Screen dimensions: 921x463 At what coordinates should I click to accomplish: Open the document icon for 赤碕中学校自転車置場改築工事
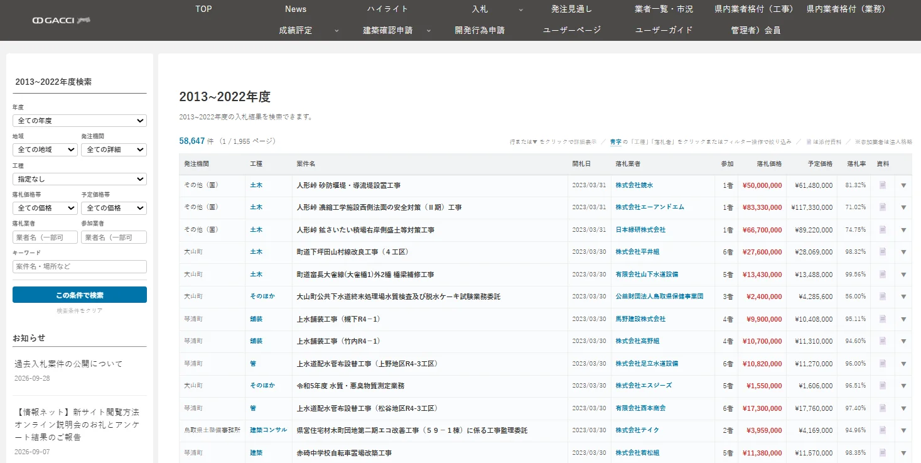(883, 453)
